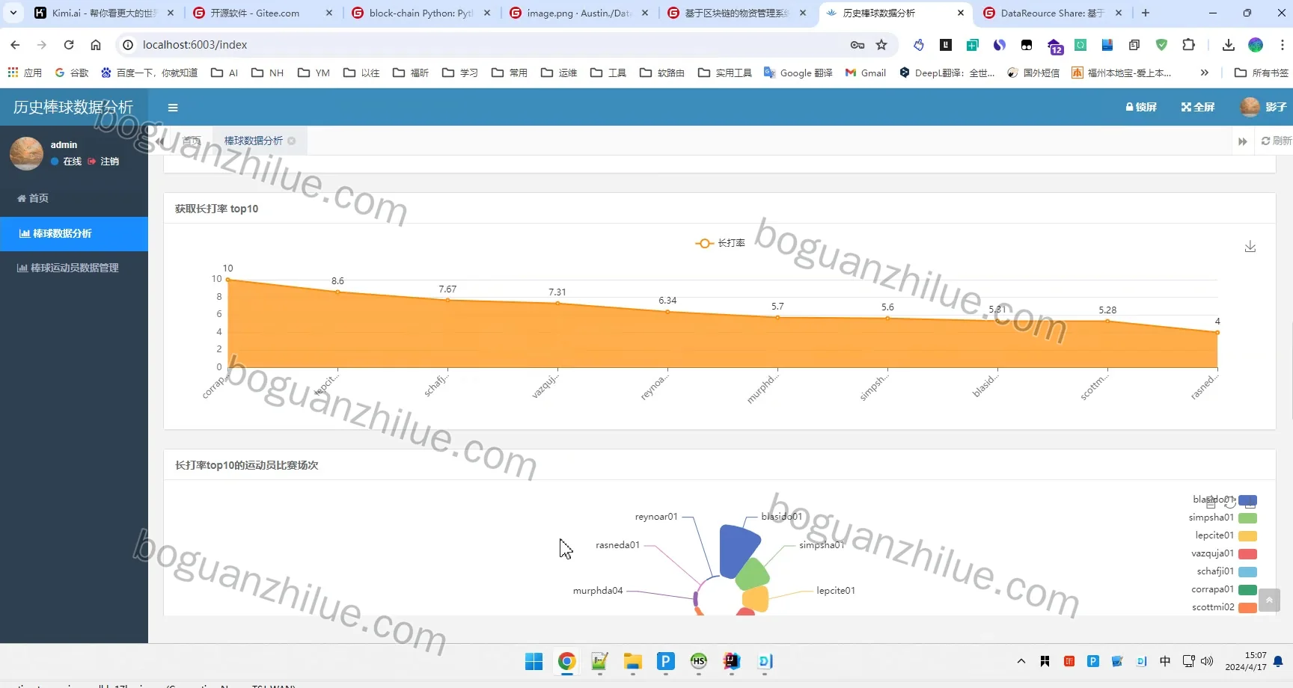Open Windows Start menu on taskbar
This screenshot has height=688, width=1293.
tap(534, 662)
